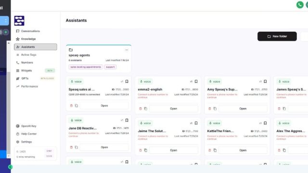Image resolution: width=308 pixels, height=173 pixels.
Task: Go to Conversations in sidebar
Action: (30, 31)
